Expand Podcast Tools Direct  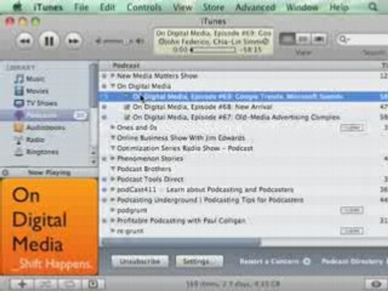[113, 179]
